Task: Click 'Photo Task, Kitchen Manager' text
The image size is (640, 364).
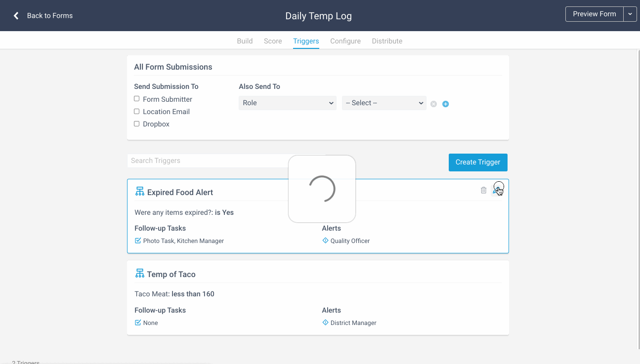Action: point(183,241)
